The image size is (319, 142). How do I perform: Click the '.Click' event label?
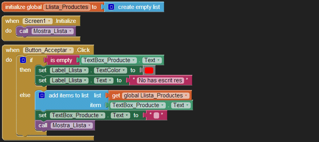click(x=83, y=50)
